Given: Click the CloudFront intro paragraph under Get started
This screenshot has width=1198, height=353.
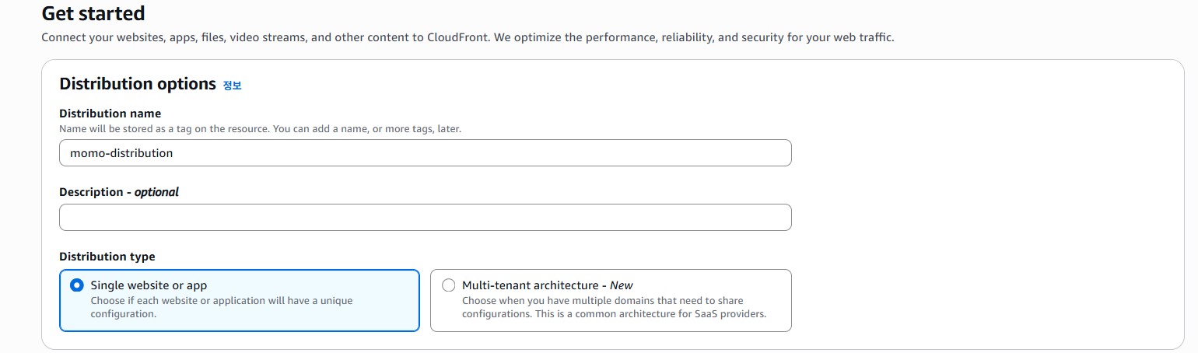Looking at the screenshot, I should 467,37.
